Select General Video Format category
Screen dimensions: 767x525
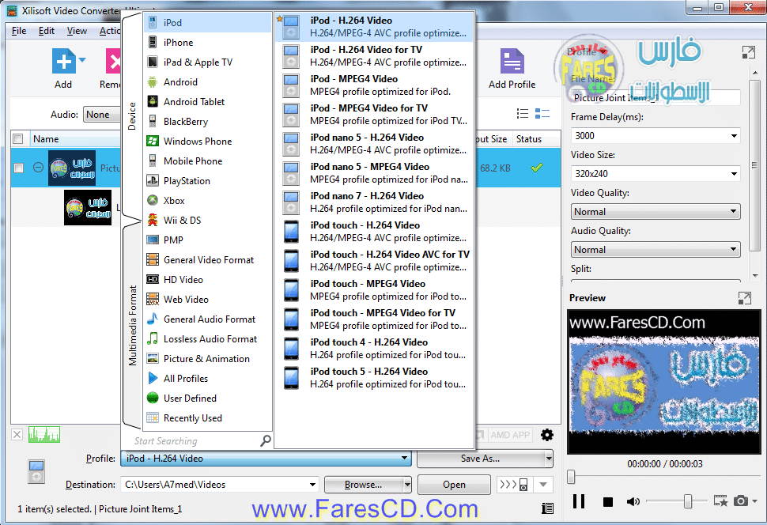208,260
